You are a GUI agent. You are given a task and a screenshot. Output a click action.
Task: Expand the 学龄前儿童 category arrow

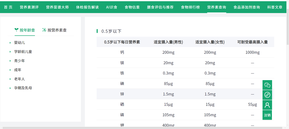pyautogui.click(x=10, y=52)
